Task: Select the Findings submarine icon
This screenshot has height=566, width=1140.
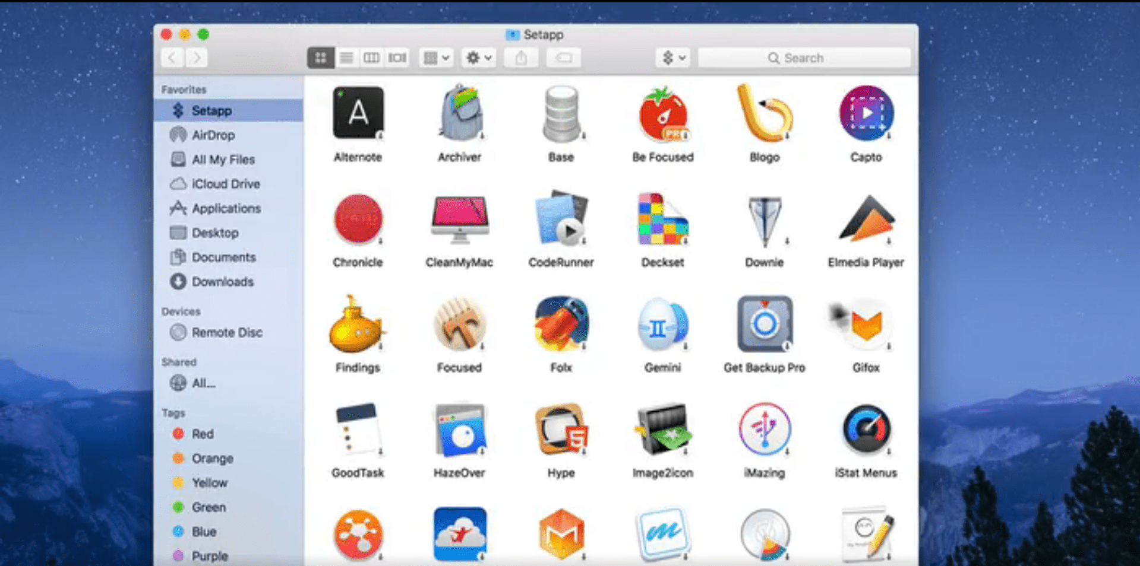Action: (x=358, y=324)
